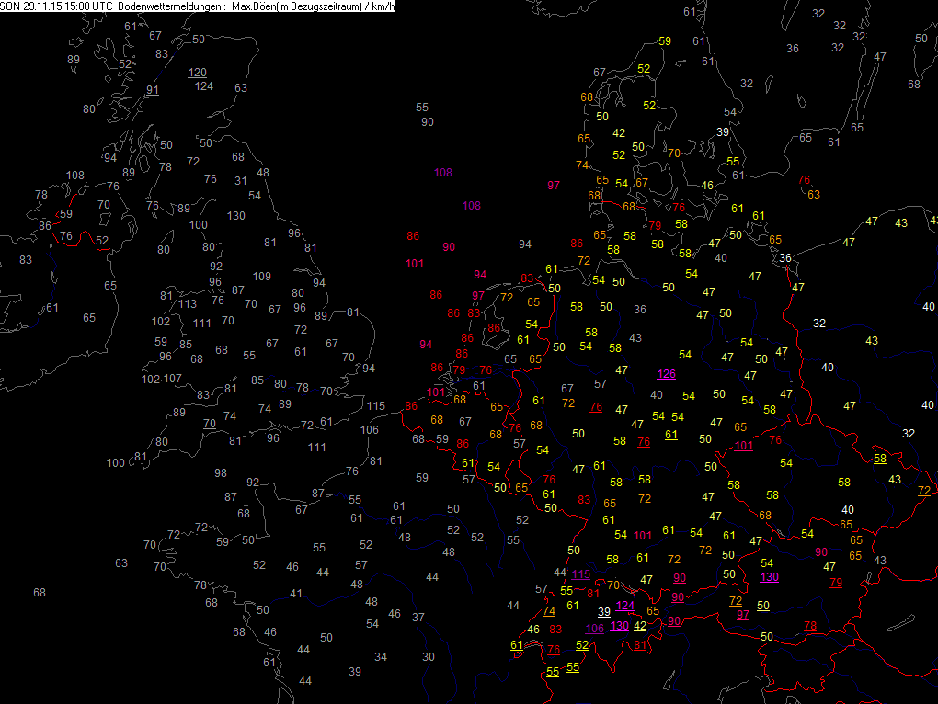Click the 15:00 UTC time label
The width and height of the screenshot is (938, 704).
click(x=89, y=6)
